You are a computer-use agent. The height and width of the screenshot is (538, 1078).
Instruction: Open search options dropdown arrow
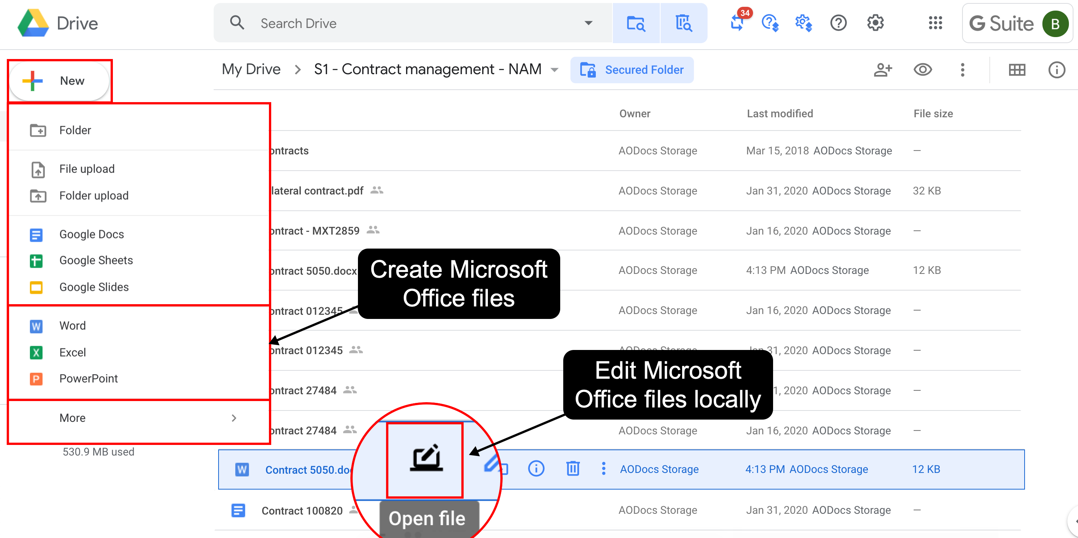588,23
